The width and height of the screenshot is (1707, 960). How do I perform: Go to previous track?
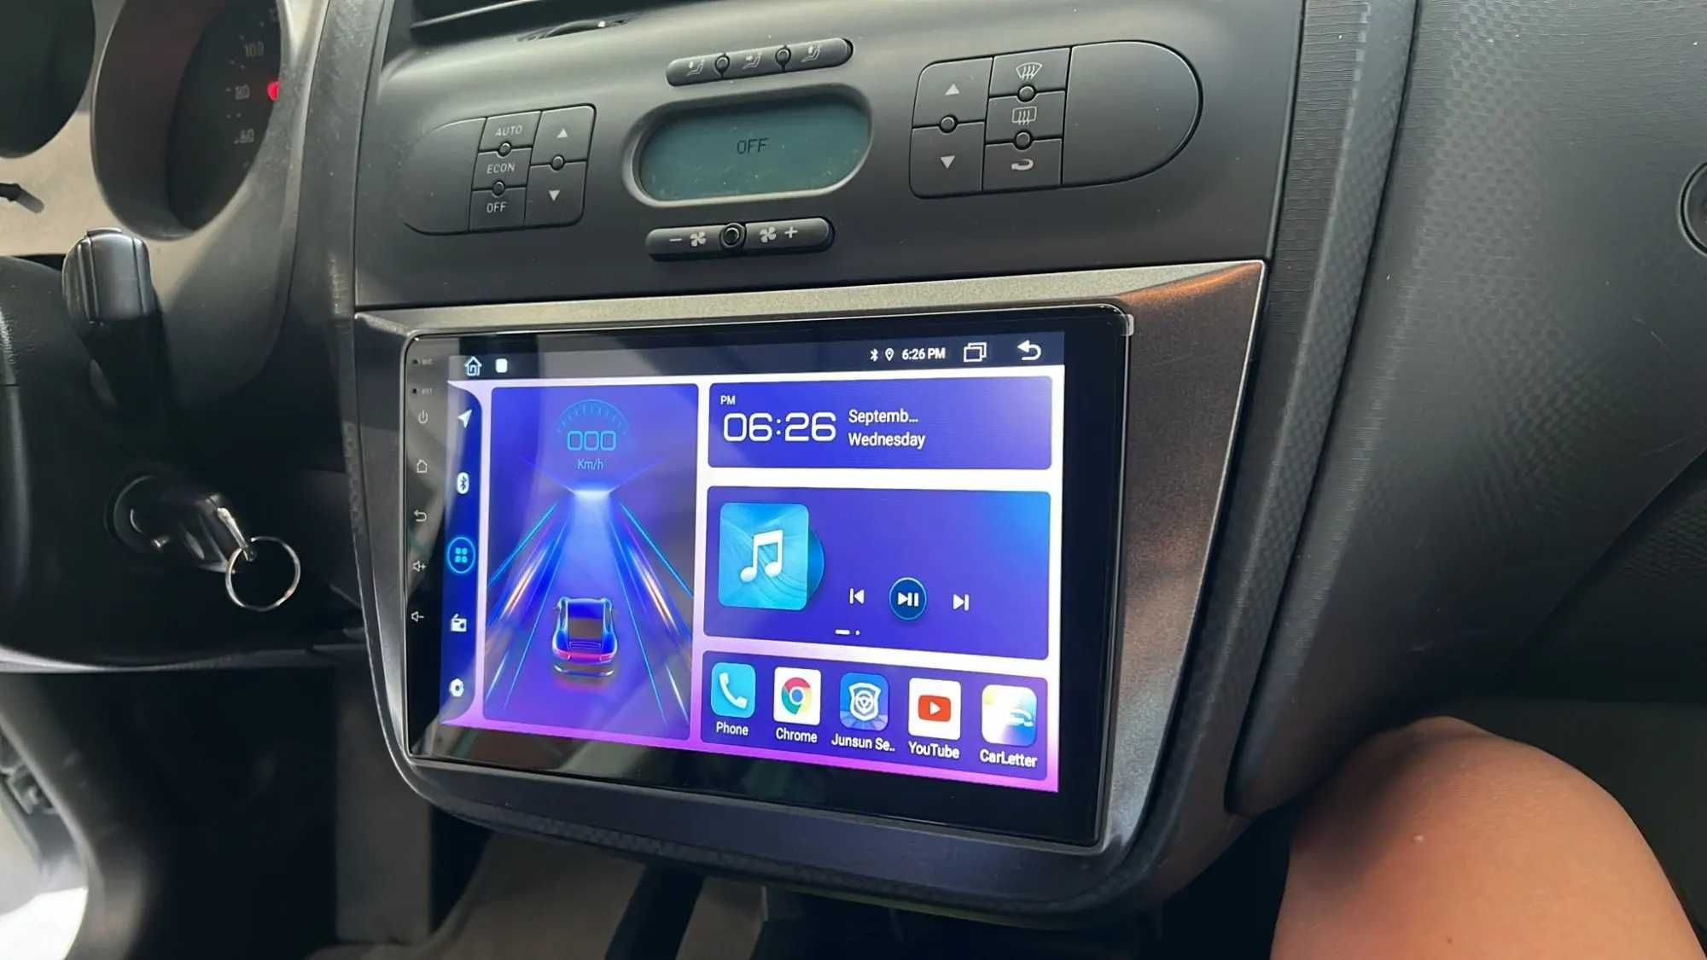[x=856, y=599]
